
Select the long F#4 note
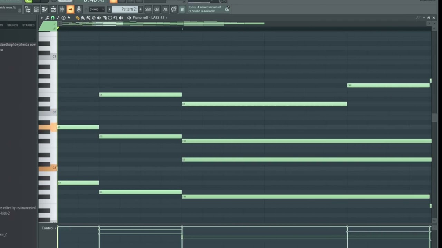(306, 197)
